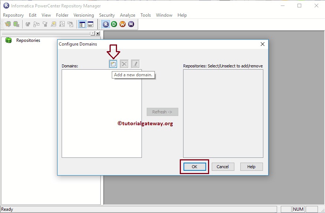Open the Analyze menu
Viewport: 325px width, 213px height.
pos(127,15)
